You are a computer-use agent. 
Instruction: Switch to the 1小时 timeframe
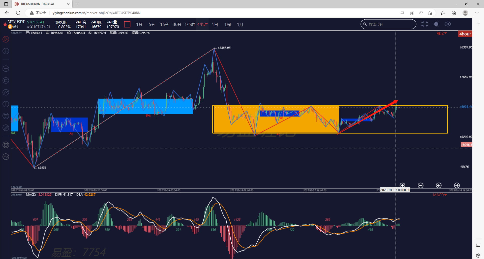click(x=190, y=24)
